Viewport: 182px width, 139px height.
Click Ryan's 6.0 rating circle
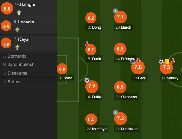62,69
